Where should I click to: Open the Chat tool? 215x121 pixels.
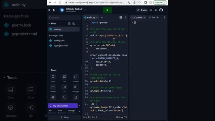[64, 78]
